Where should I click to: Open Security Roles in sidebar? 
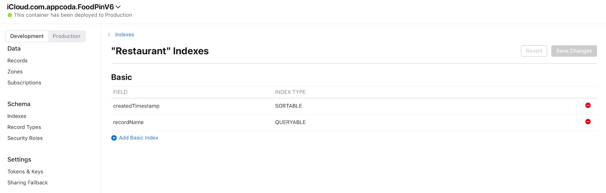point(25,138)
